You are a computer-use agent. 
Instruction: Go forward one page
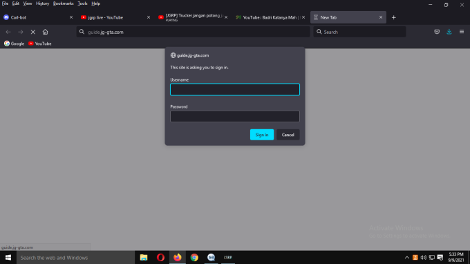(20, 32)
